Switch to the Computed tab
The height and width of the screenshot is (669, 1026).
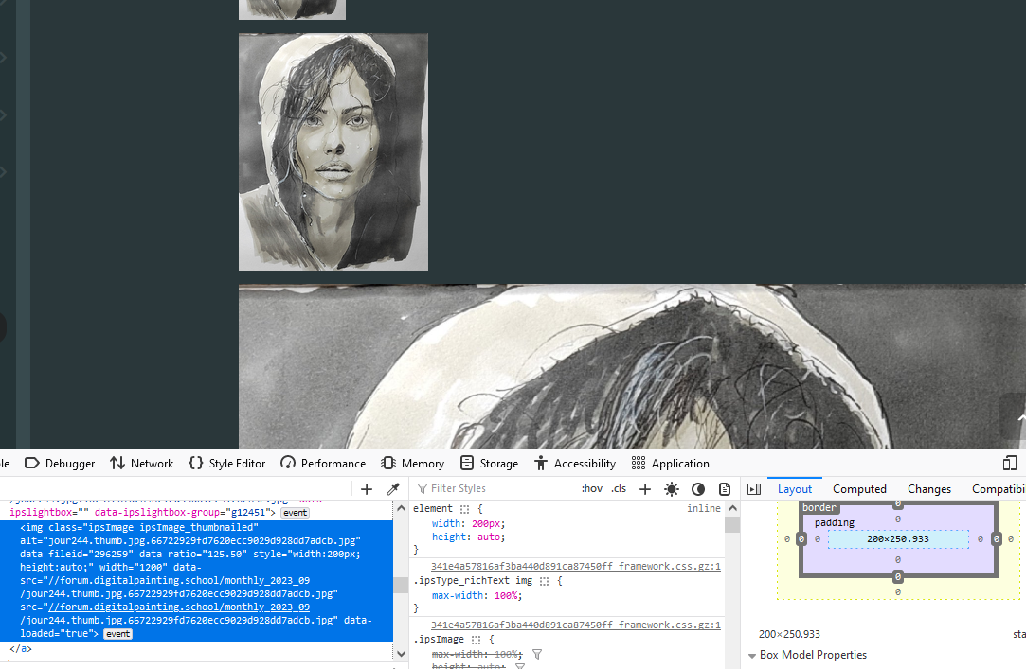(859, 488)
